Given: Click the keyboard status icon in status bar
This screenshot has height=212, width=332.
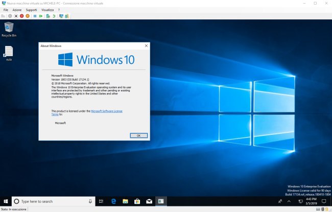Looking at the screenshot, I should [318, 209].
